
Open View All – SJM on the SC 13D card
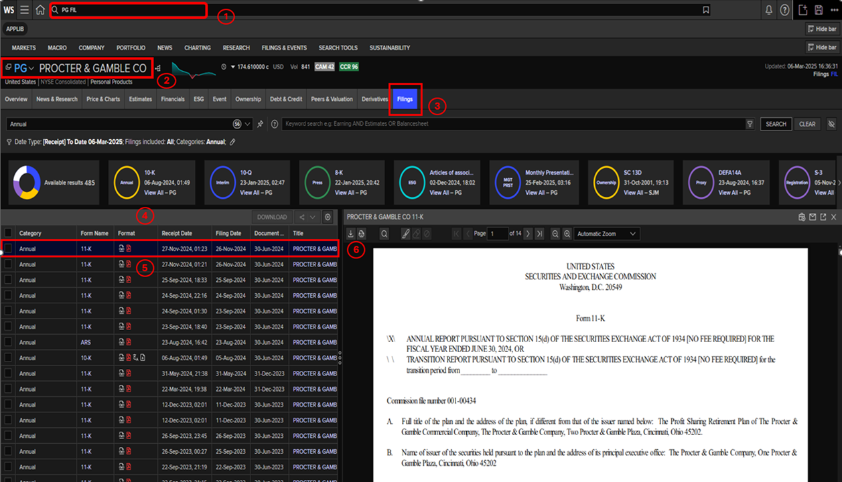(642, 193)
